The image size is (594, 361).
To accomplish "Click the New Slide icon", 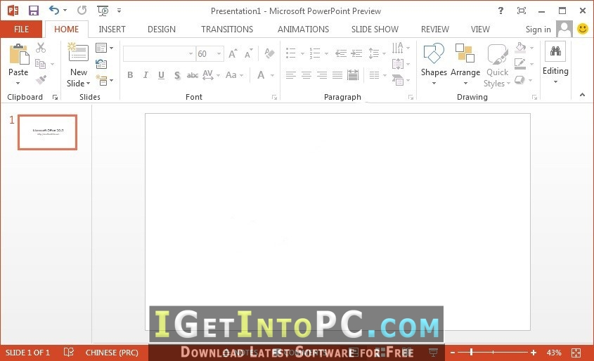I will pos(78,52).
